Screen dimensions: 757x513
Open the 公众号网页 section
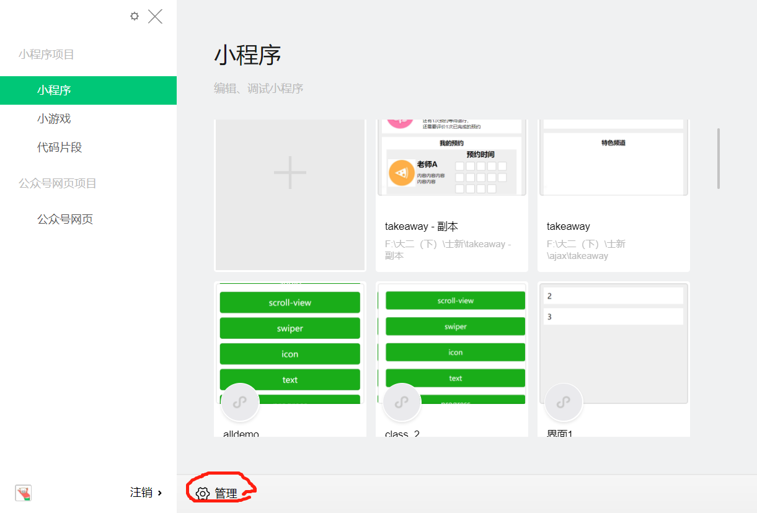pyautogui.click(x=65, y=219)
